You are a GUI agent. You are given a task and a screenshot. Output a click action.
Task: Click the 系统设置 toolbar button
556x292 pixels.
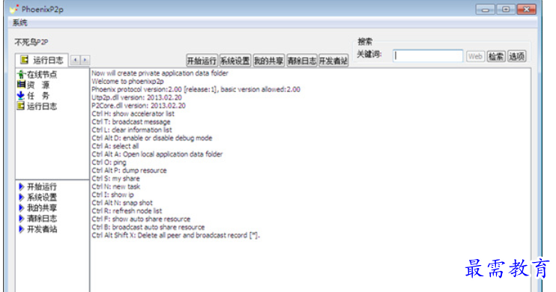[235, 61]
